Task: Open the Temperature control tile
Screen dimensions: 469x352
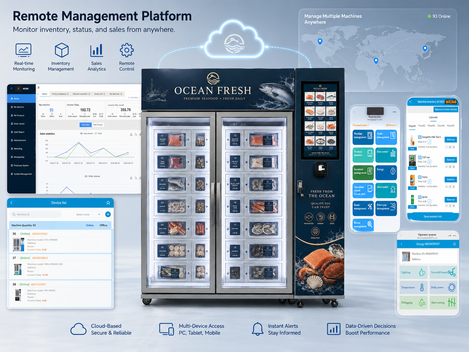Action: 413,287
